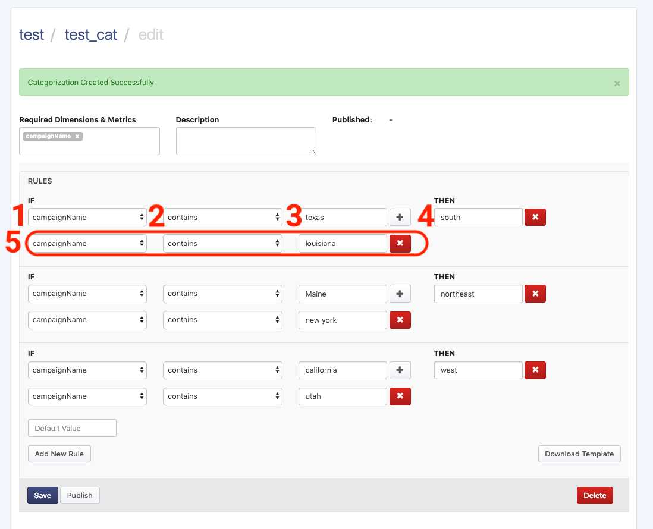Screen dimensions: 653x529
Task: Open the contains operator dropdown for louisiana
Action: tap(222, 244)
